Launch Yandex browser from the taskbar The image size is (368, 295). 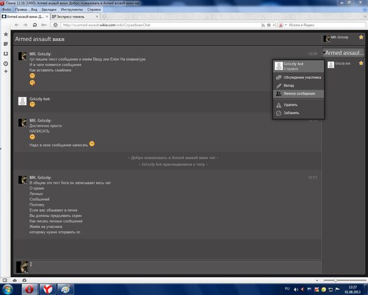(48, 289)
